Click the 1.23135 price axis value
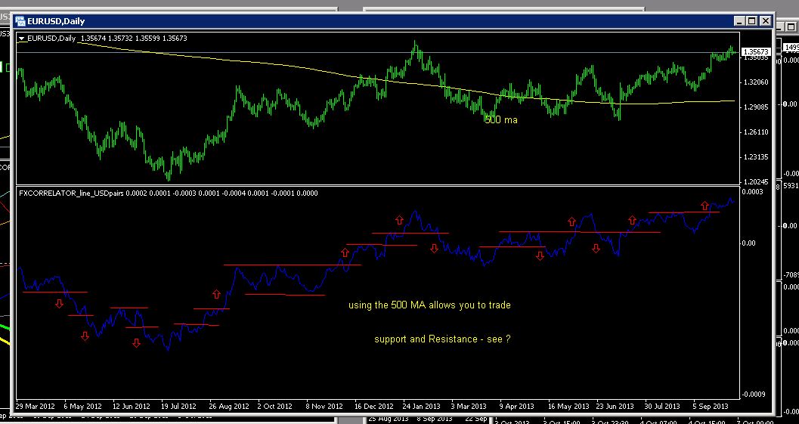 pos(756,157)
